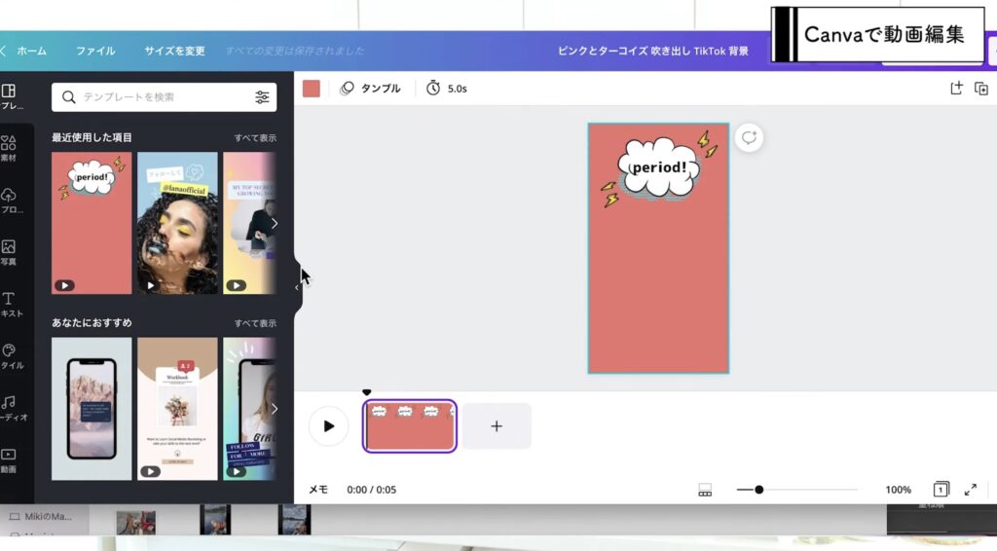Add a new page with plus button
The width and height of the screenshot is (997, 551).
pos(497,425)
